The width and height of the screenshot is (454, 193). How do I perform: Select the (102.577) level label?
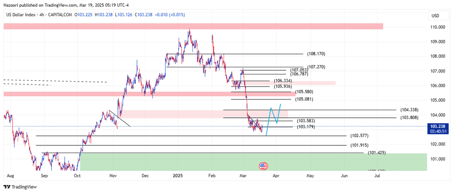(359, 136)
